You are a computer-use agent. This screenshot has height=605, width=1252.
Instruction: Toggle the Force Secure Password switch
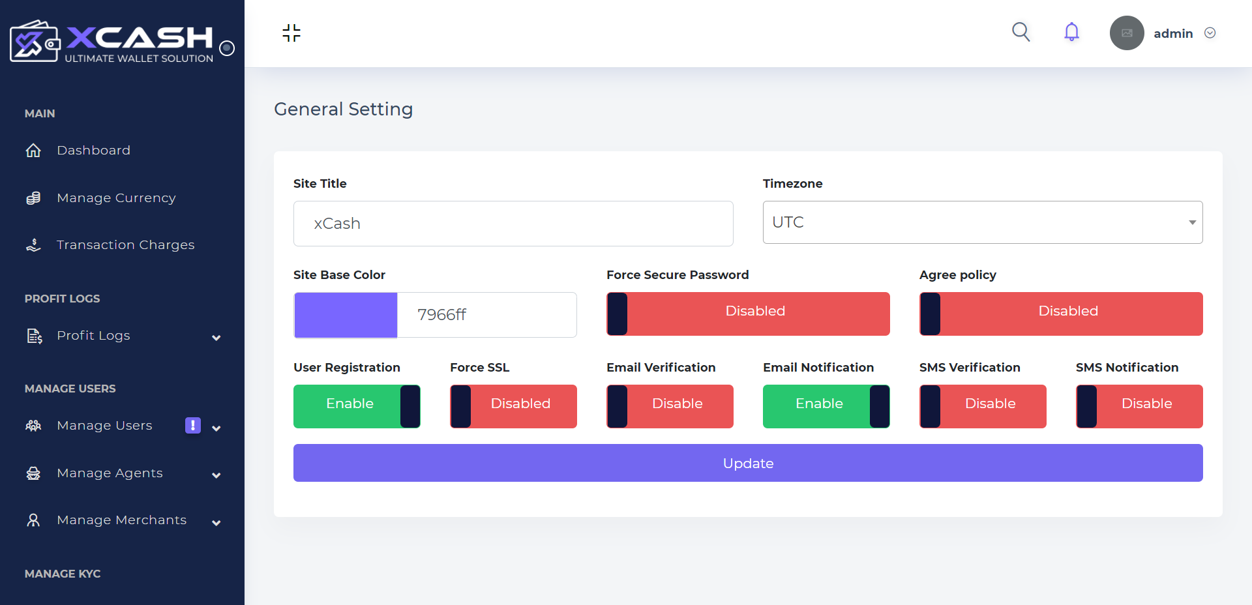pyautogui.click(x=748, y=314)
